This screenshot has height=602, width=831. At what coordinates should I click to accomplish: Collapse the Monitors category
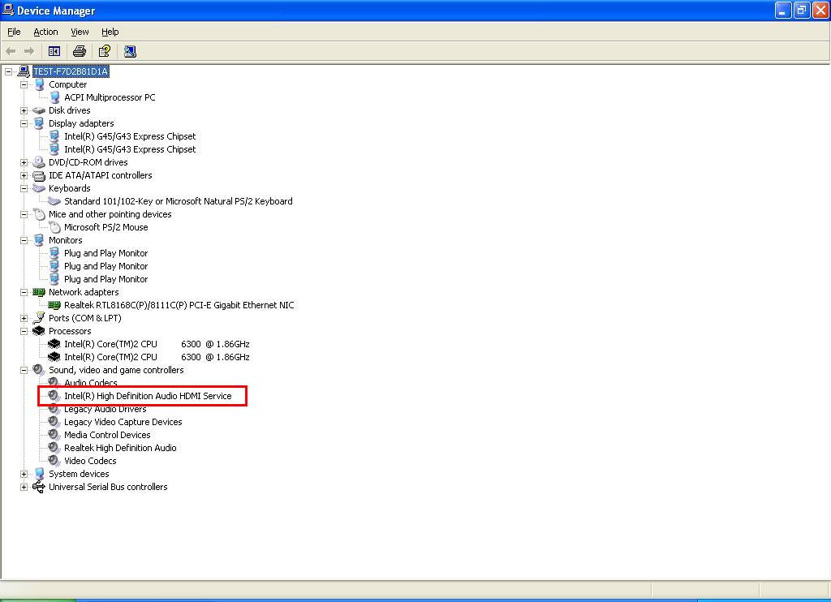tap(24, 241)
